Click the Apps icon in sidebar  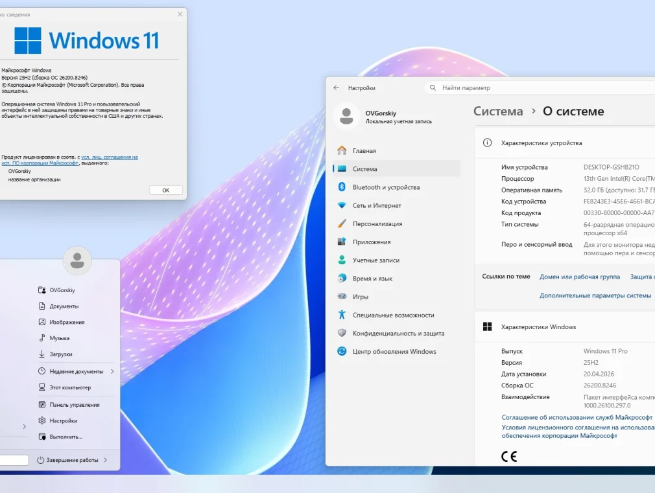pyautogui.click(x=342, y=242)
